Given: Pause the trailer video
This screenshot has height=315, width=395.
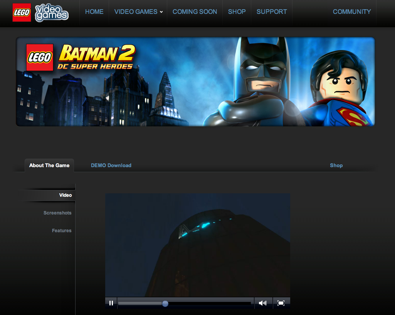Looking at the screenshot, I should (x=111, y=303).
